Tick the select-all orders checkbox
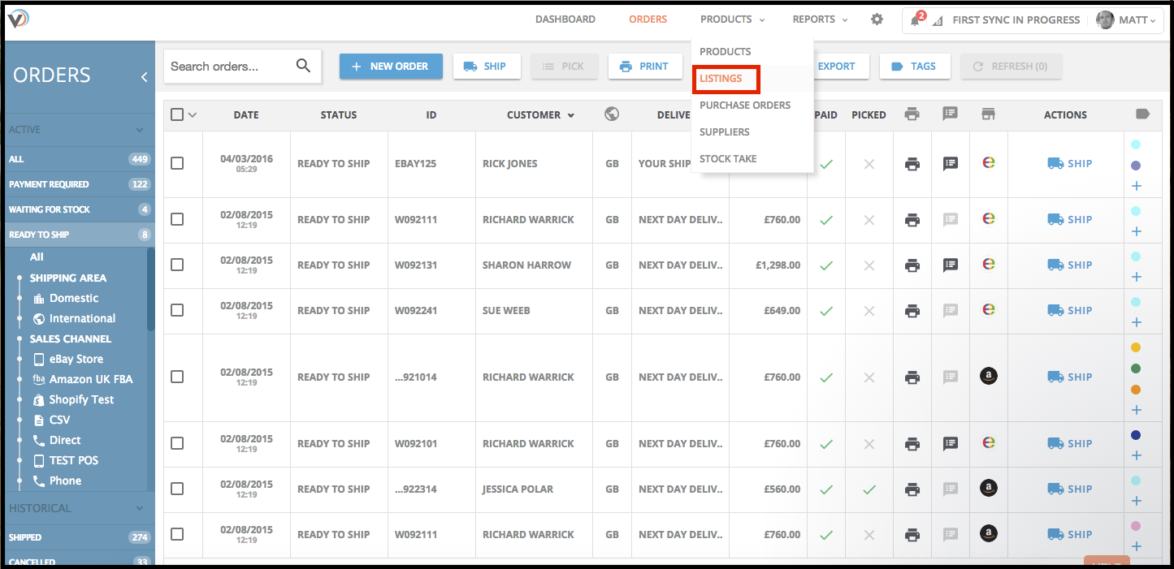Viewport: 1174px width, 569px height. (x=177, y=114)
